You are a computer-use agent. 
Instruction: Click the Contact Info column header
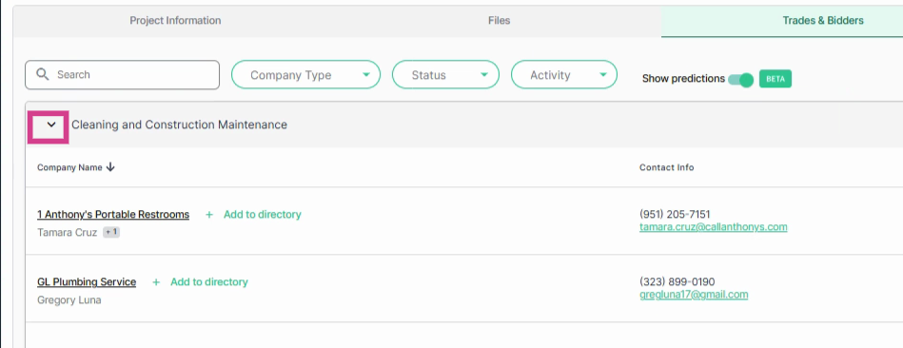(x=666, y=167)
